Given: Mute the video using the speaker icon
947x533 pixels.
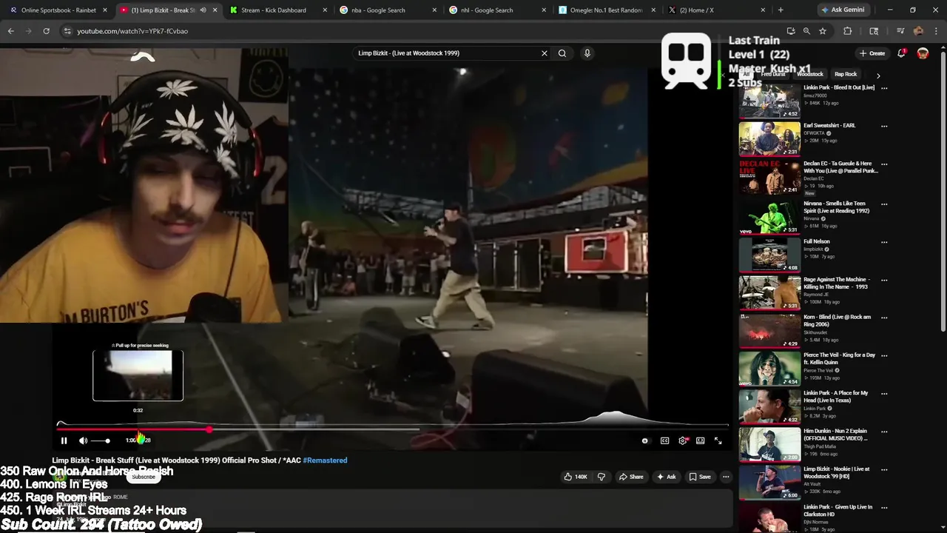Looking at the screenshot, I should [x=83, y=440].
